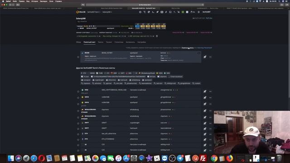Filter by phoenixminer miner tag
290x163 pixels.
131,83
